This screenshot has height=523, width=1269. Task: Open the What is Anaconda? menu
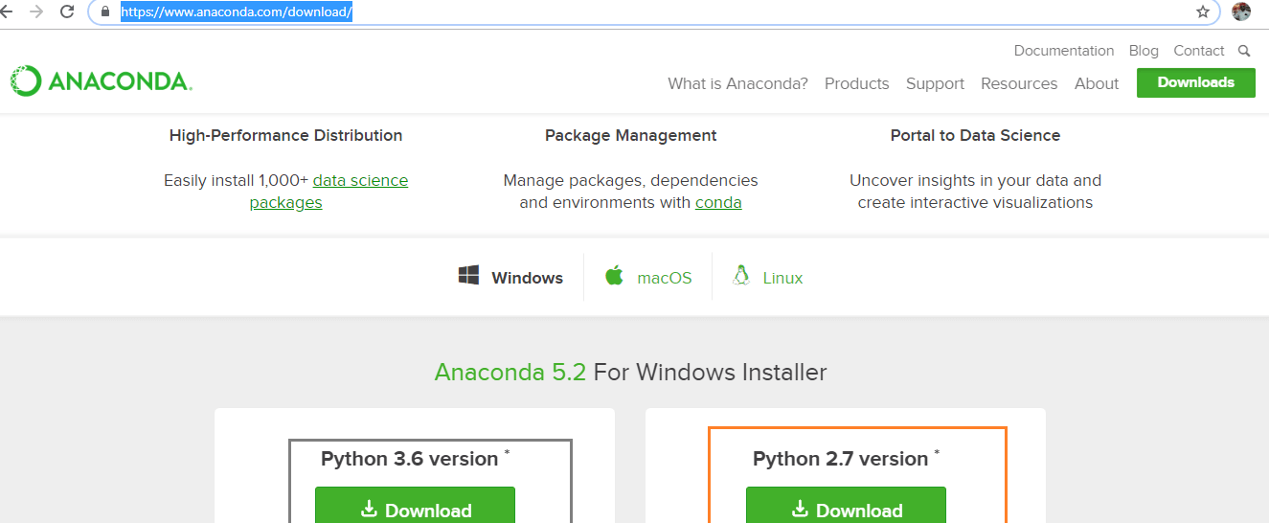click(x=738, y=83)
